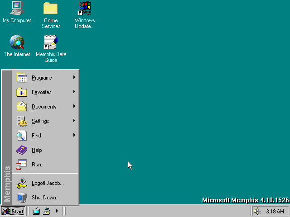Click the Favorites star folder icon

[x=22, y=92]
